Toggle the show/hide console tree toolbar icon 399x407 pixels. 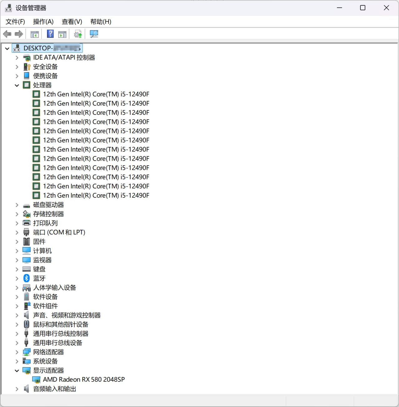[35, 34]
